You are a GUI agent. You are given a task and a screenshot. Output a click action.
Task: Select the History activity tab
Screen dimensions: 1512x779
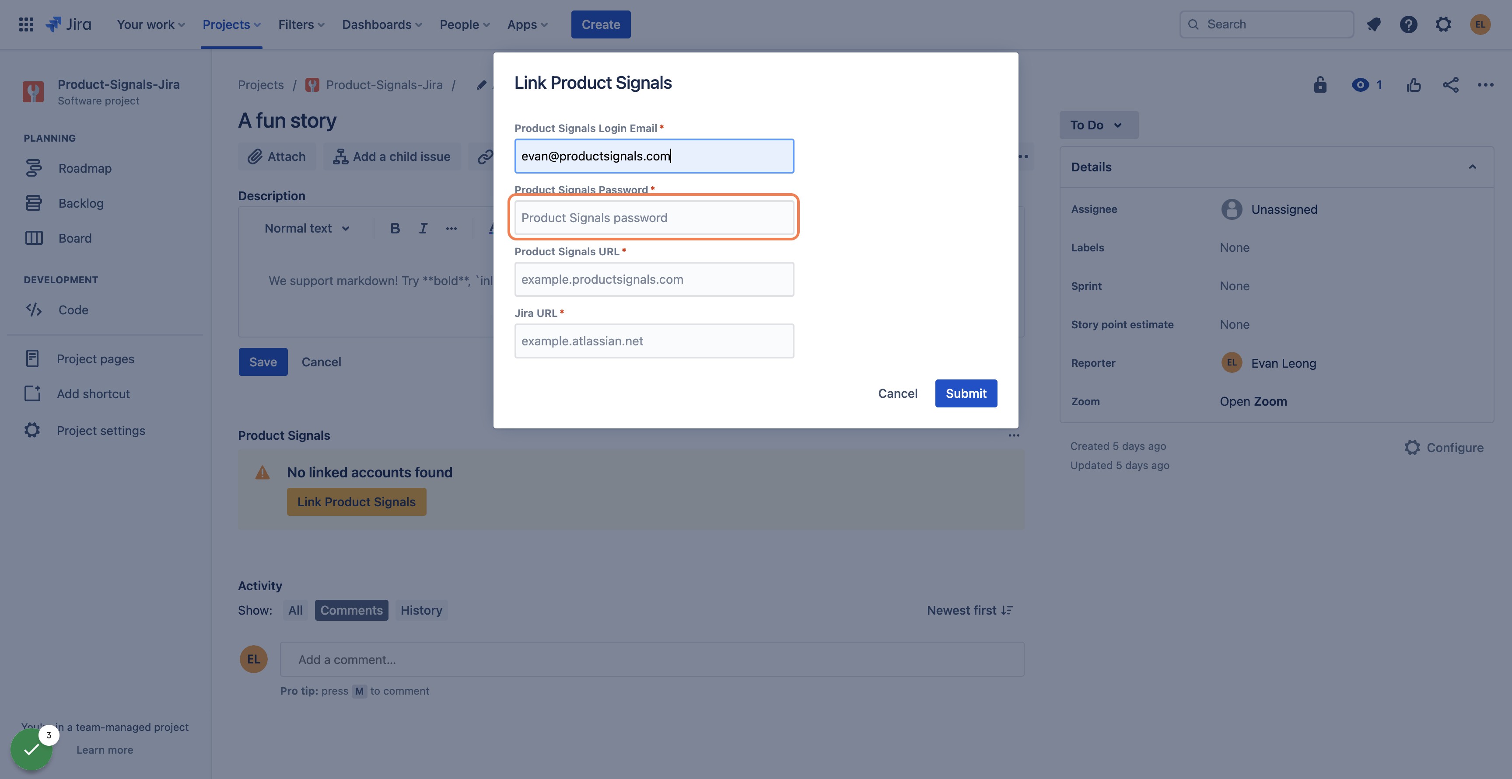421,610
